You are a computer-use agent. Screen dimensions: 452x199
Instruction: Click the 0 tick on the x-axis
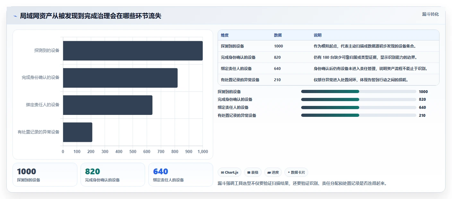coord(63,151)
